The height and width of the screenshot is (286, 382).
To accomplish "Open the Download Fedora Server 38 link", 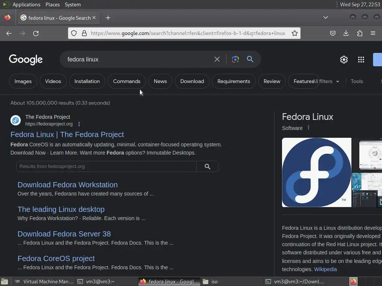I will pos(64,234).
